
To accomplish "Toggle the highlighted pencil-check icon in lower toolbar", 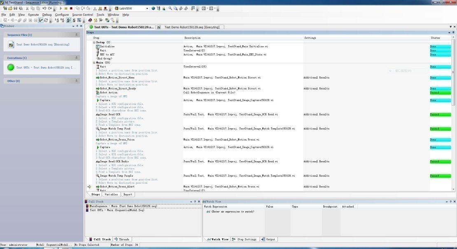I will click(x=40, y=21).
